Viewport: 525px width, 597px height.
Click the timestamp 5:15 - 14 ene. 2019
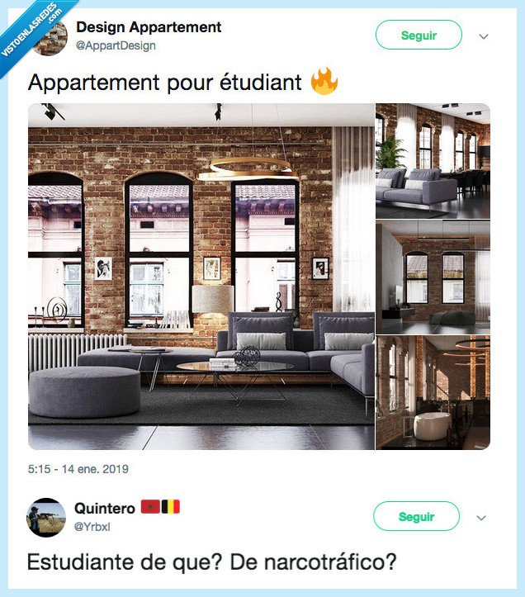(78, 469)
